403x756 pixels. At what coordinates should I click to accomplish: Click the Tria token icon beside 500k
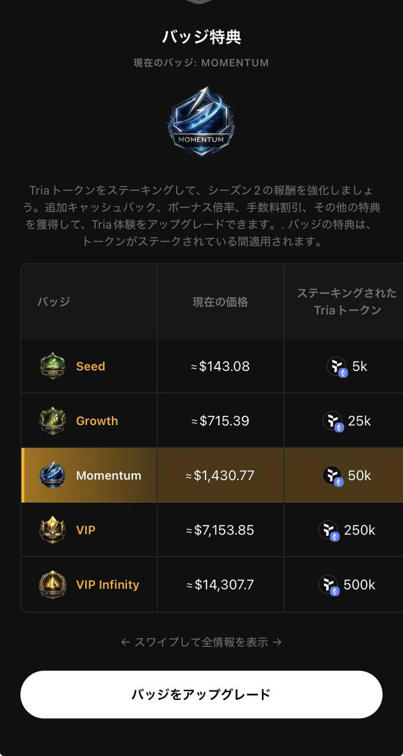tap(329, 585)
